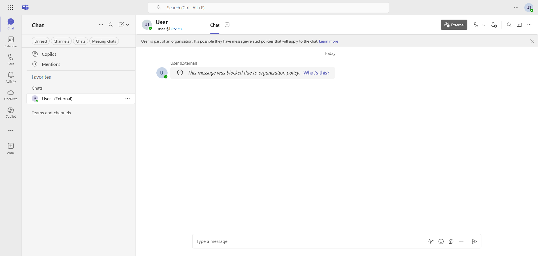Toggle the Unread filter chip

[x=41, y=41]
